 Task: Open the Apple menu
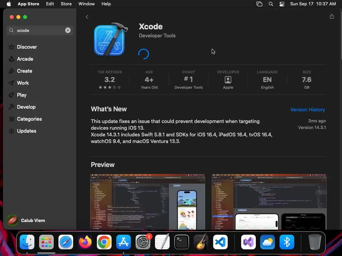(x=9, y=4)
